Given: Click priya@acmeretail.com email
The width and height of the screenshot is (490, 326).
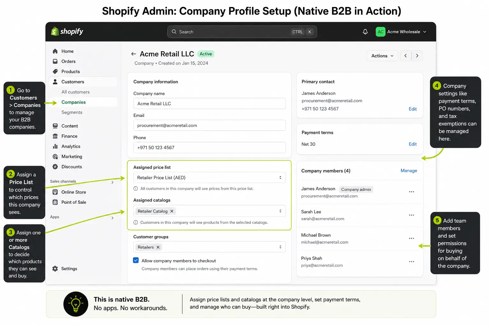Looking at the screenshot, I should pos(322,266).
